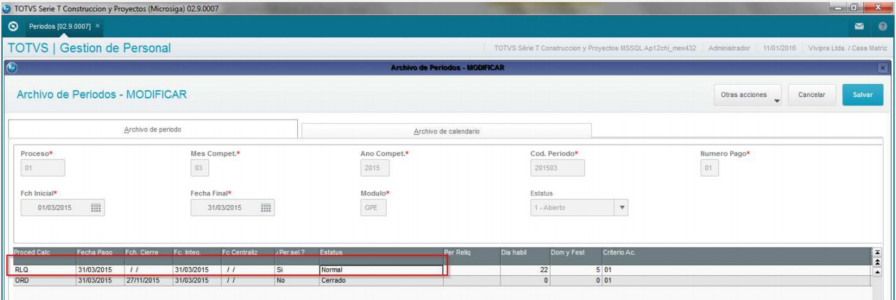Image resolution: width=896 pixels, height=300 pixels.
Task: Click the Proceso input field
Action: pos(43,168)
